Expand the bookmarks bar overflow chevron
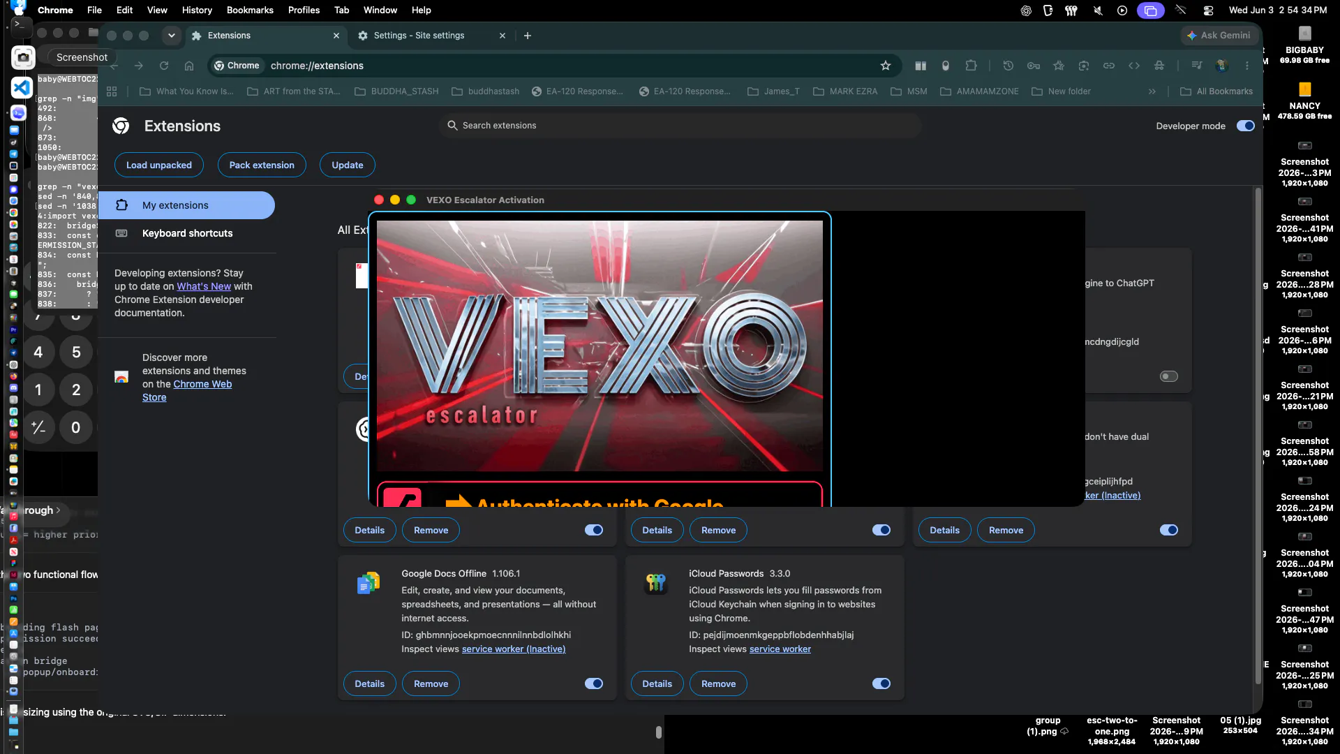 click(1152, 91)
